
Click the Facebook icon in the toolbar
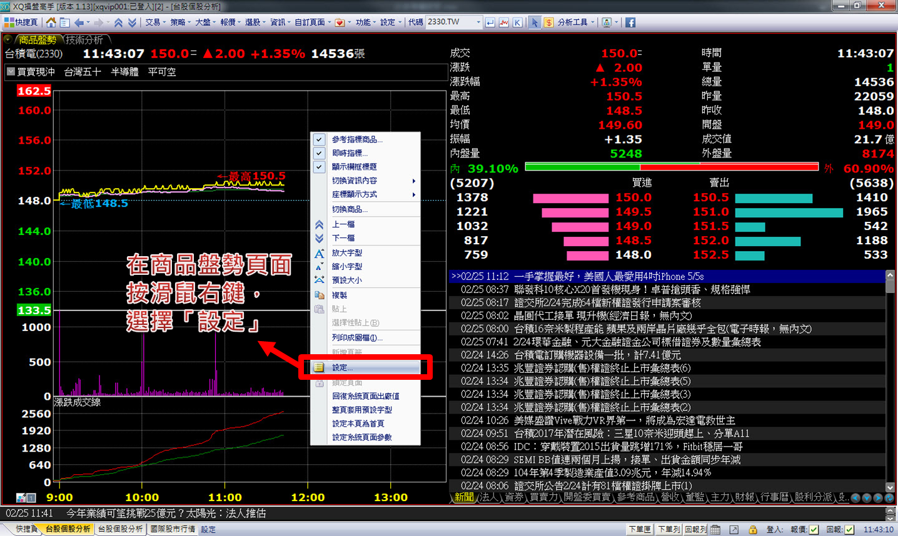point(630,22)
